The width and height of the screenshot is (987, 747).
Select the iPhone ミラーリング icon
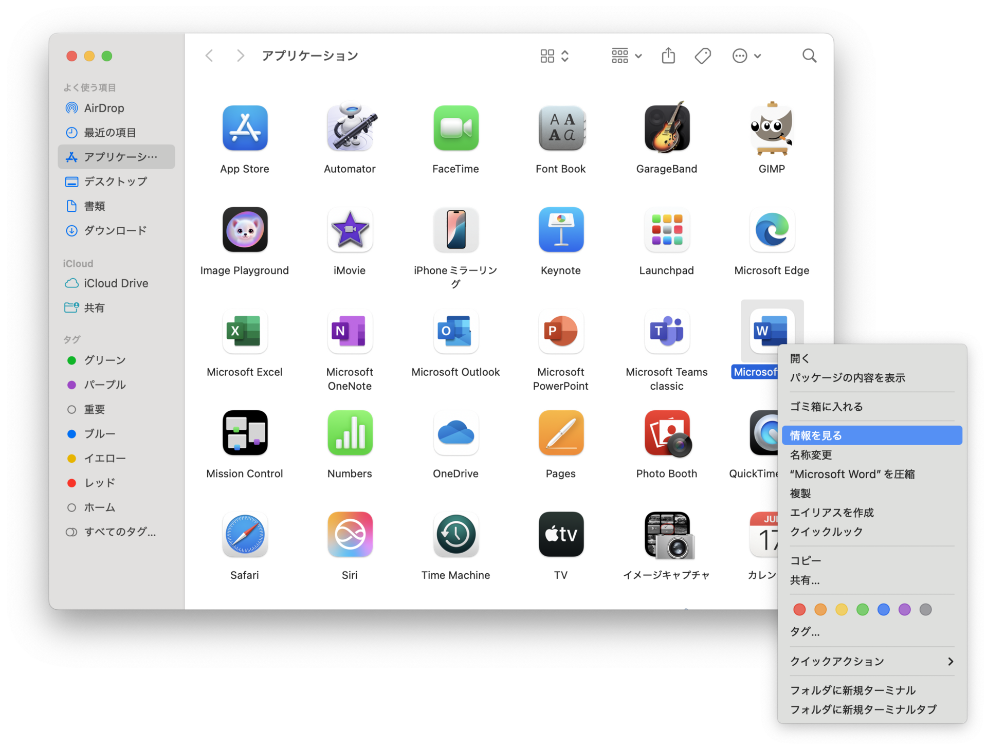[x=455, y=230]
